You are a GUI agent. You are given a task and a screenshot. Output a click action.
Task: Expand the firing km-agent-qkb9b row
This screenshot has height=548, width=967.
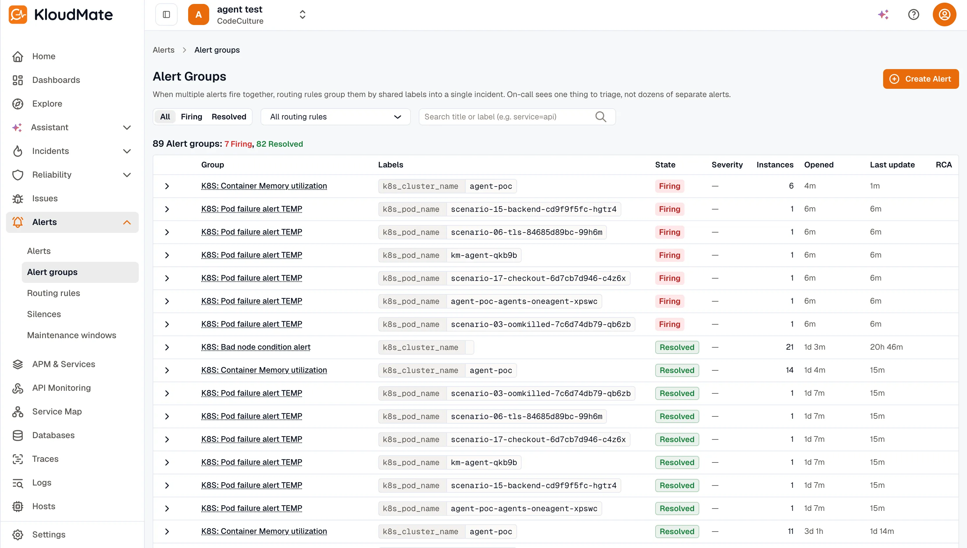pos(167,255)
